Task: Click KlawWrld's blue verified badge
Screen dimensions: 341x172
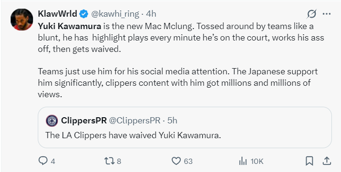Action: coord(84,14)
